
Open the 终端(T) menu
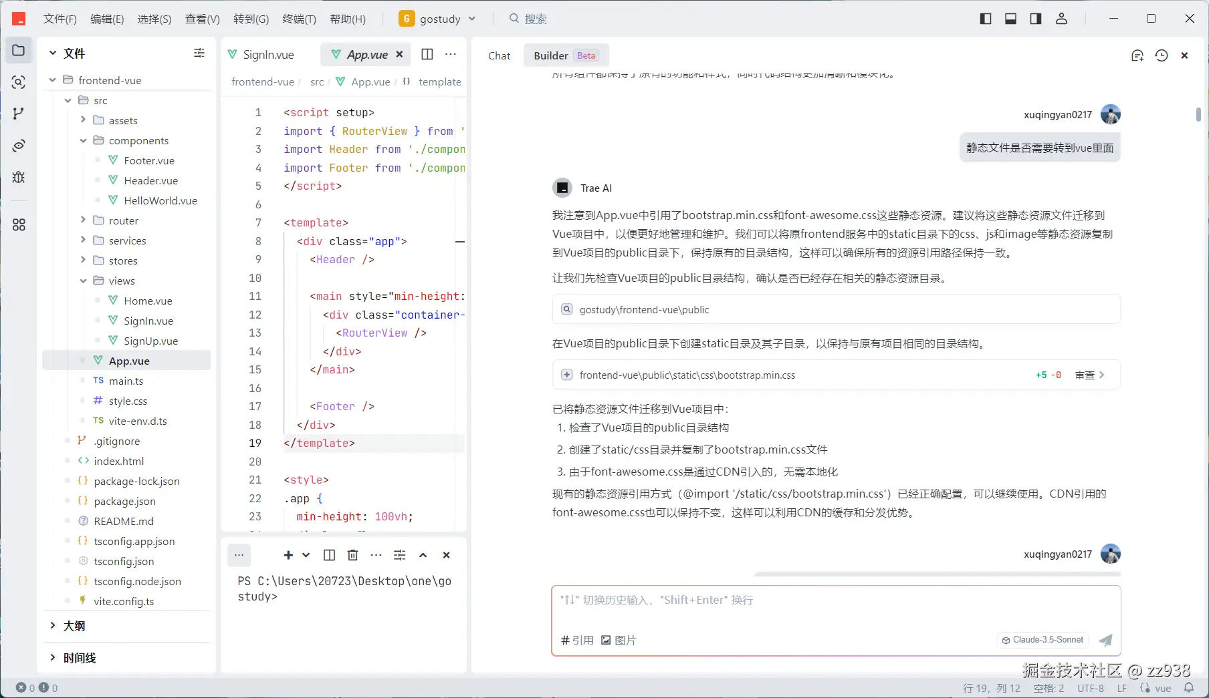pos(299,19)
